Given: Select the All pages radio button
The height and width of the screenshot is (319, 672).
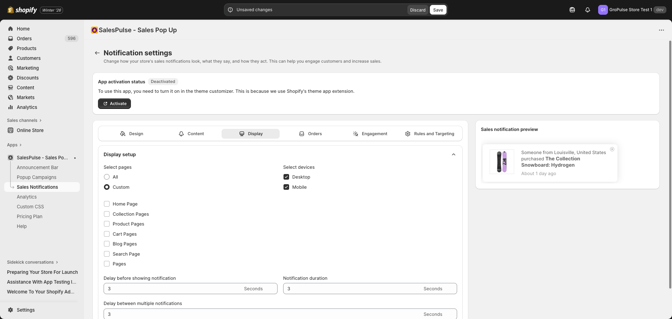Looking at the screenshot, I should [107, 177].
